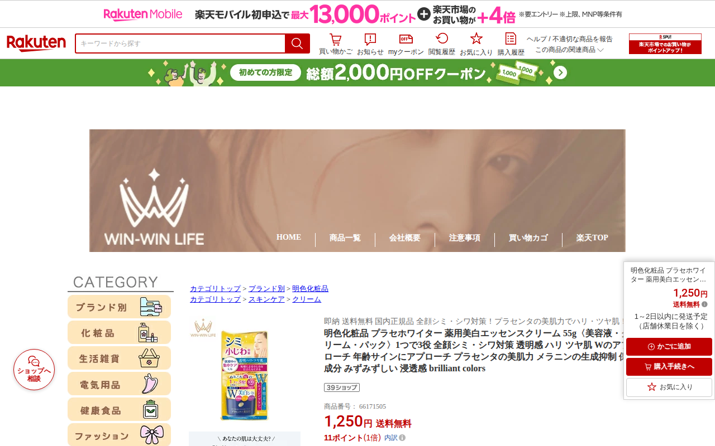
Task: Focus the keyword search field
Action: [180, 43]
